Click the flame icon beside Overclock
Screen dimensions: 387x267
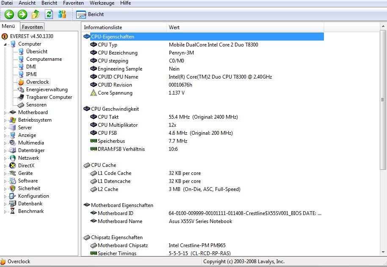[21, 82]
